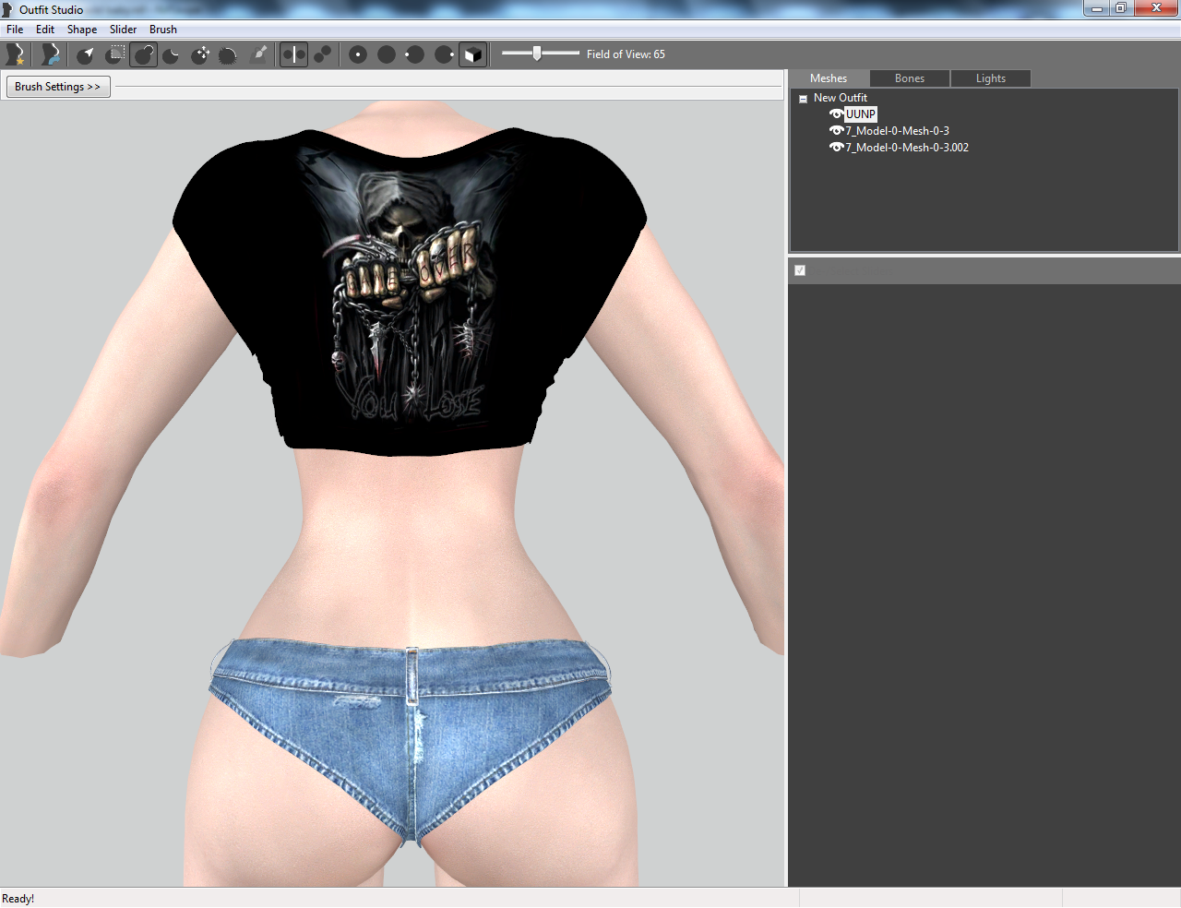This screenshot has height=908, width=1181.
Task: Activate the Inflate brush tool
Action: point(144,54)
